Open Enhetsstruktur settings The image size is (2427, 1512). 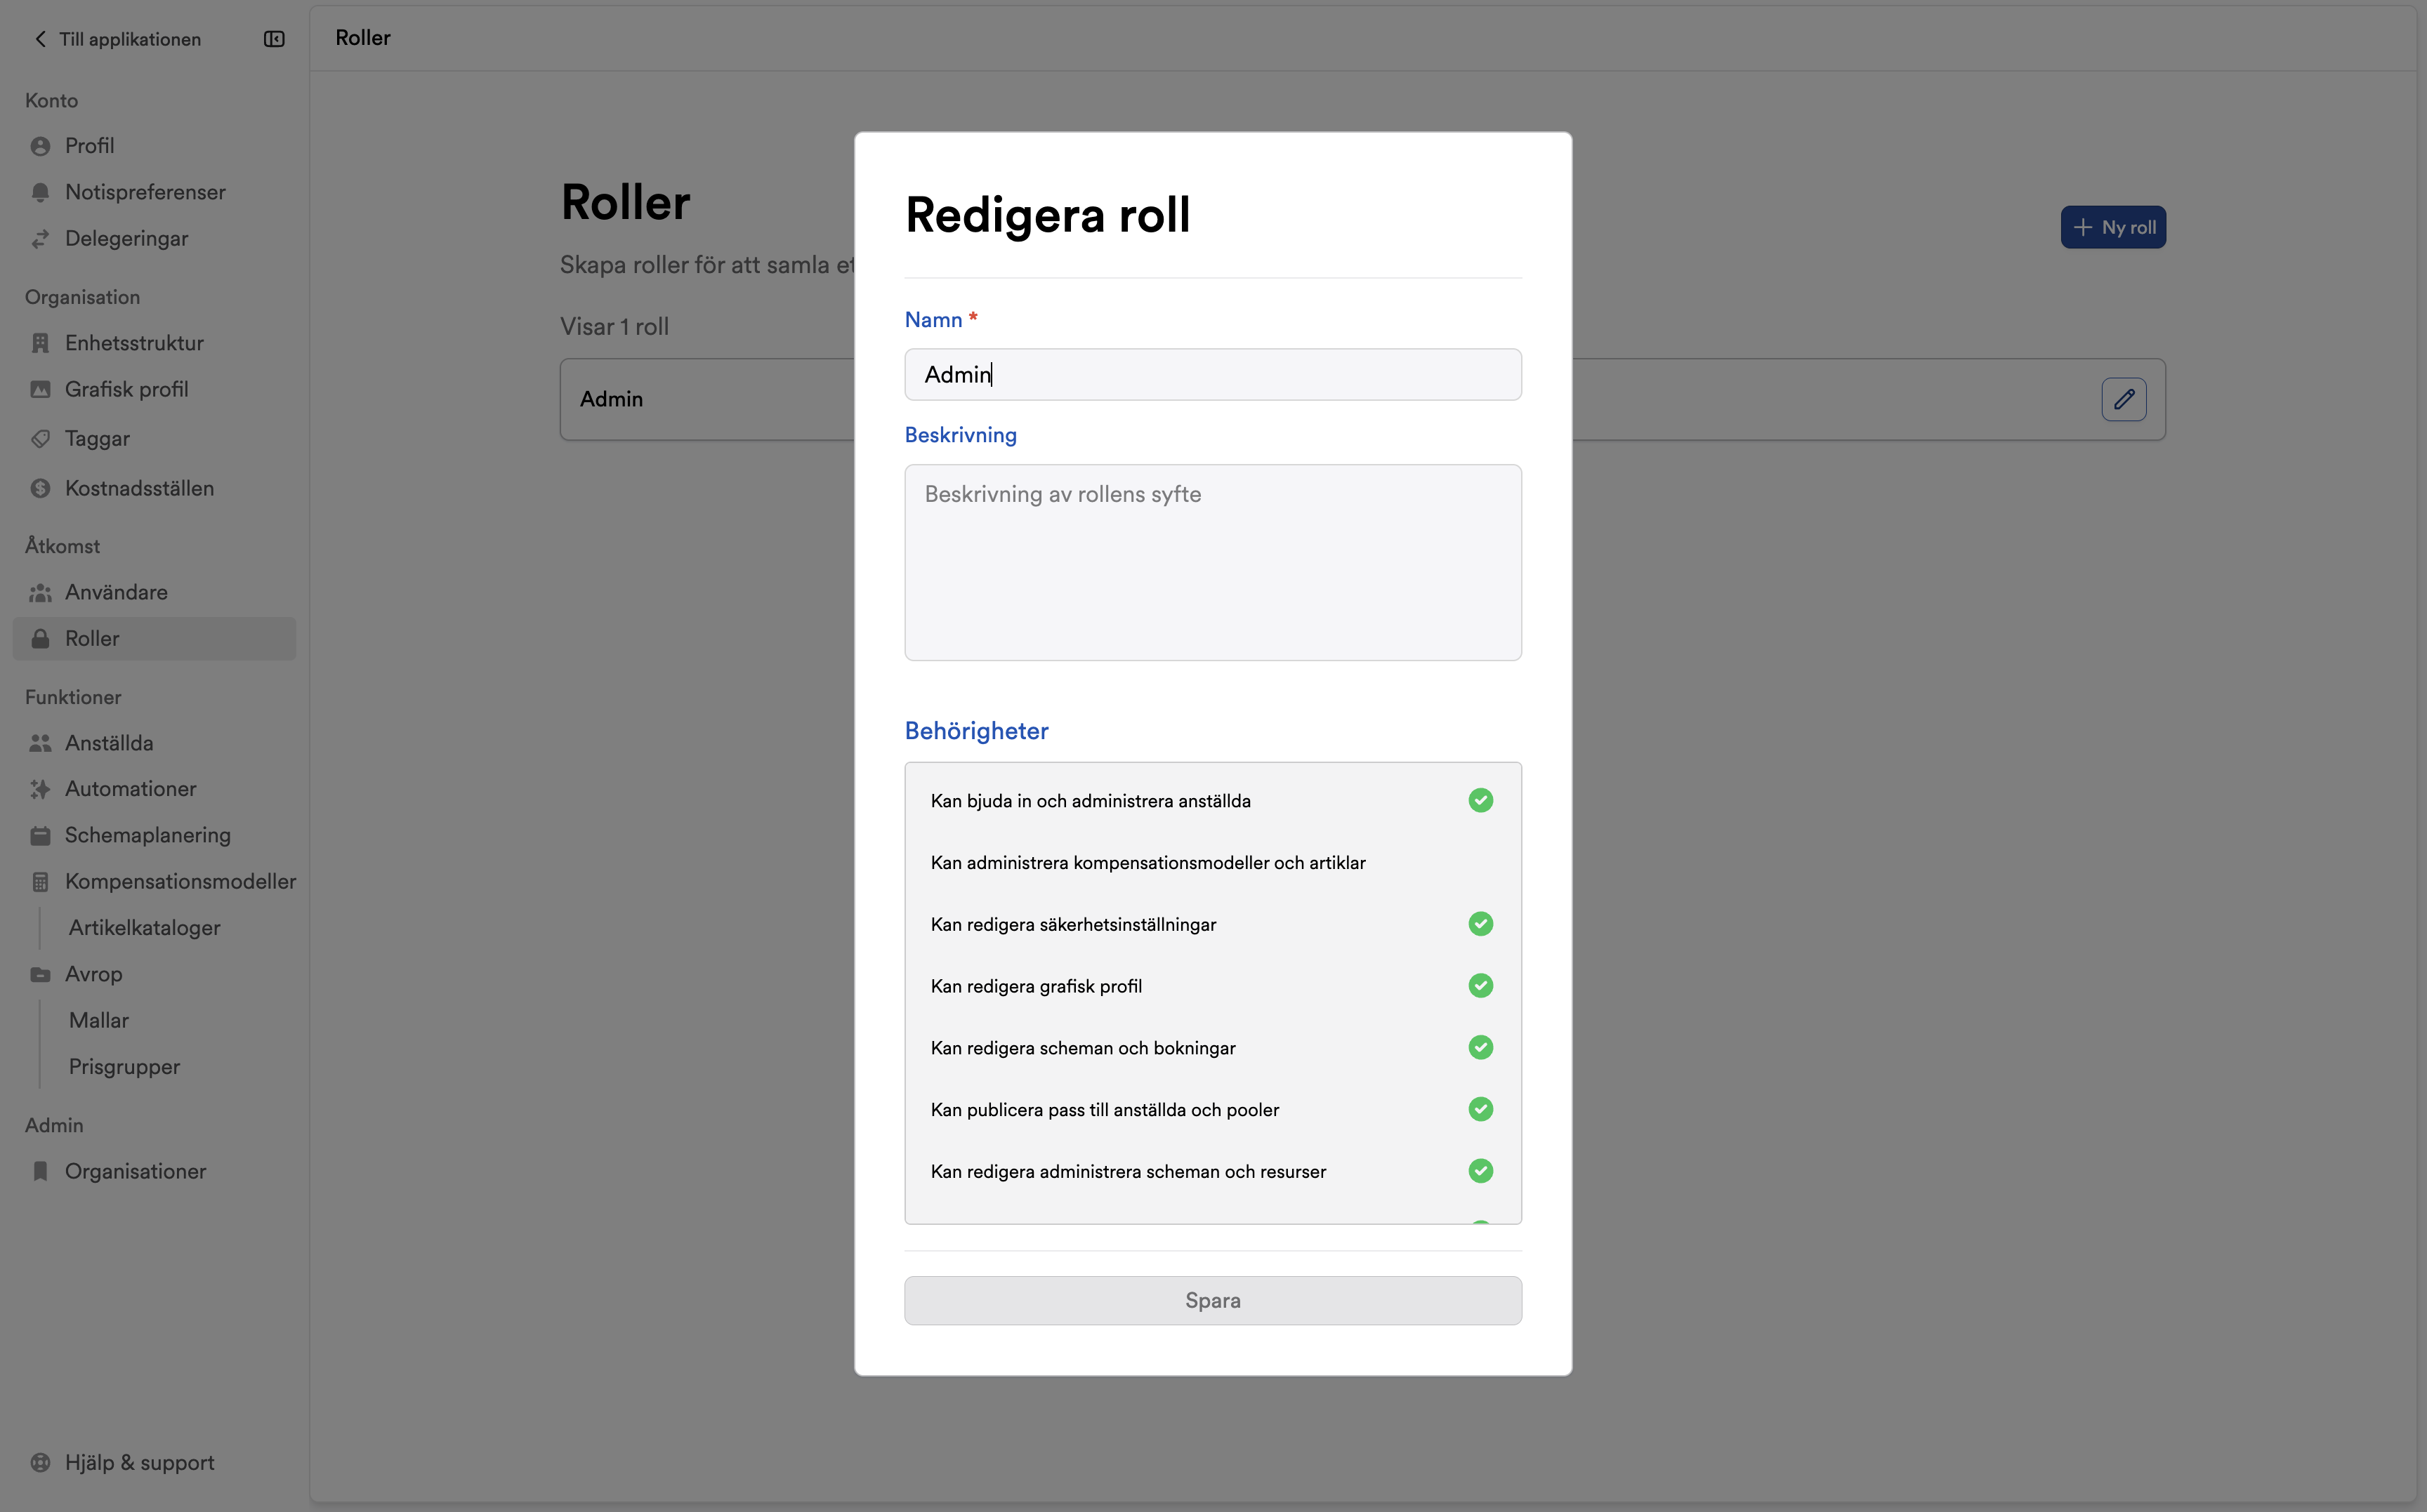point(154,343)
